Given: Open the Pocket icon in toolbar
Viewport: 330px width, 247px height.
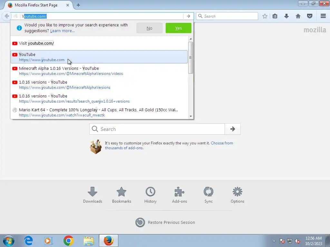Looking at the screenshot, I should 310,16.
